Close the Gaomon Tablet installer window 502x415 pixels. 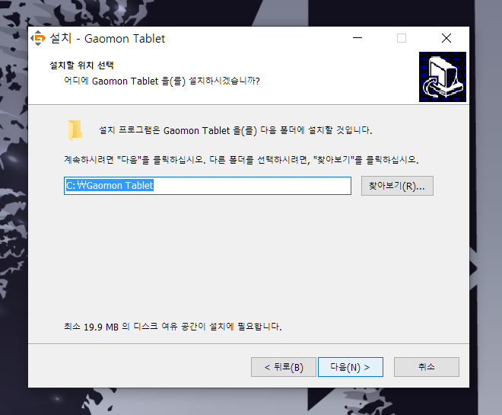click(x=446, y=38)
